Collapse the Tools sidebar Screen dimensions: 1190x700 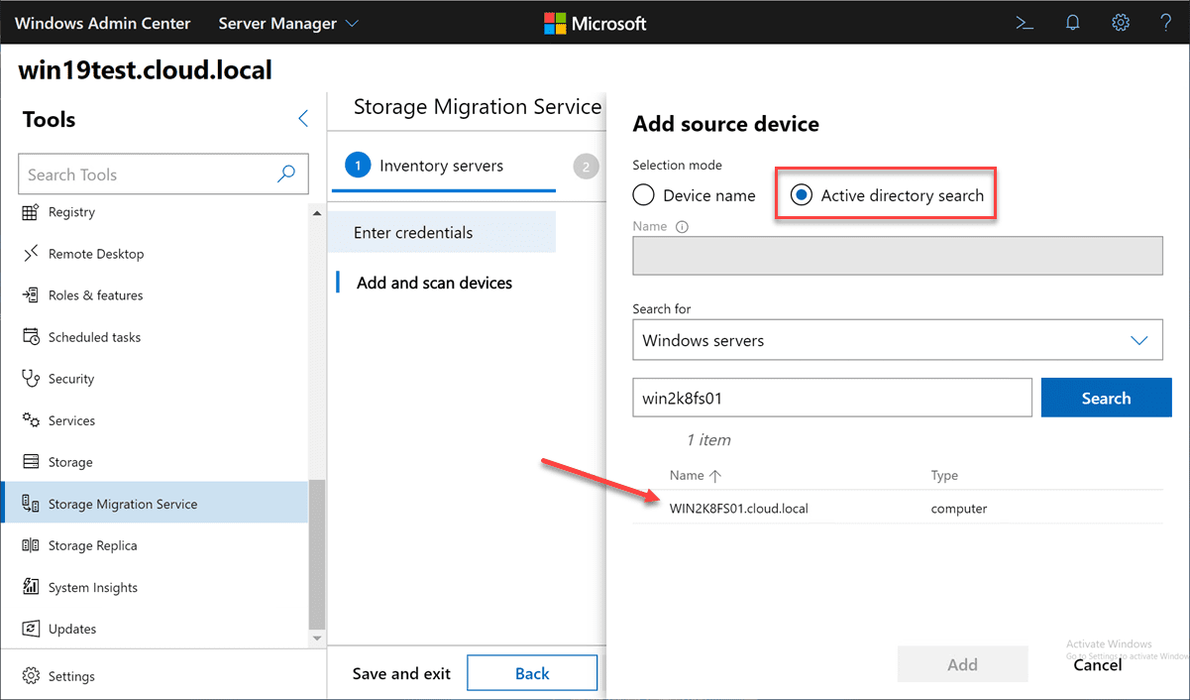(x=303, y=117)
